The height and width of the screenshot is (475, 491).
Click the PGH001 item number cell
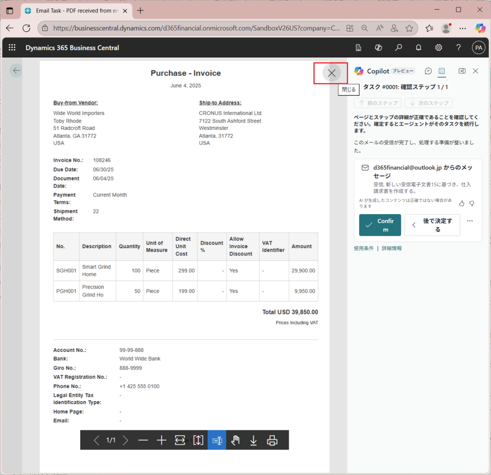click(66, 291)
